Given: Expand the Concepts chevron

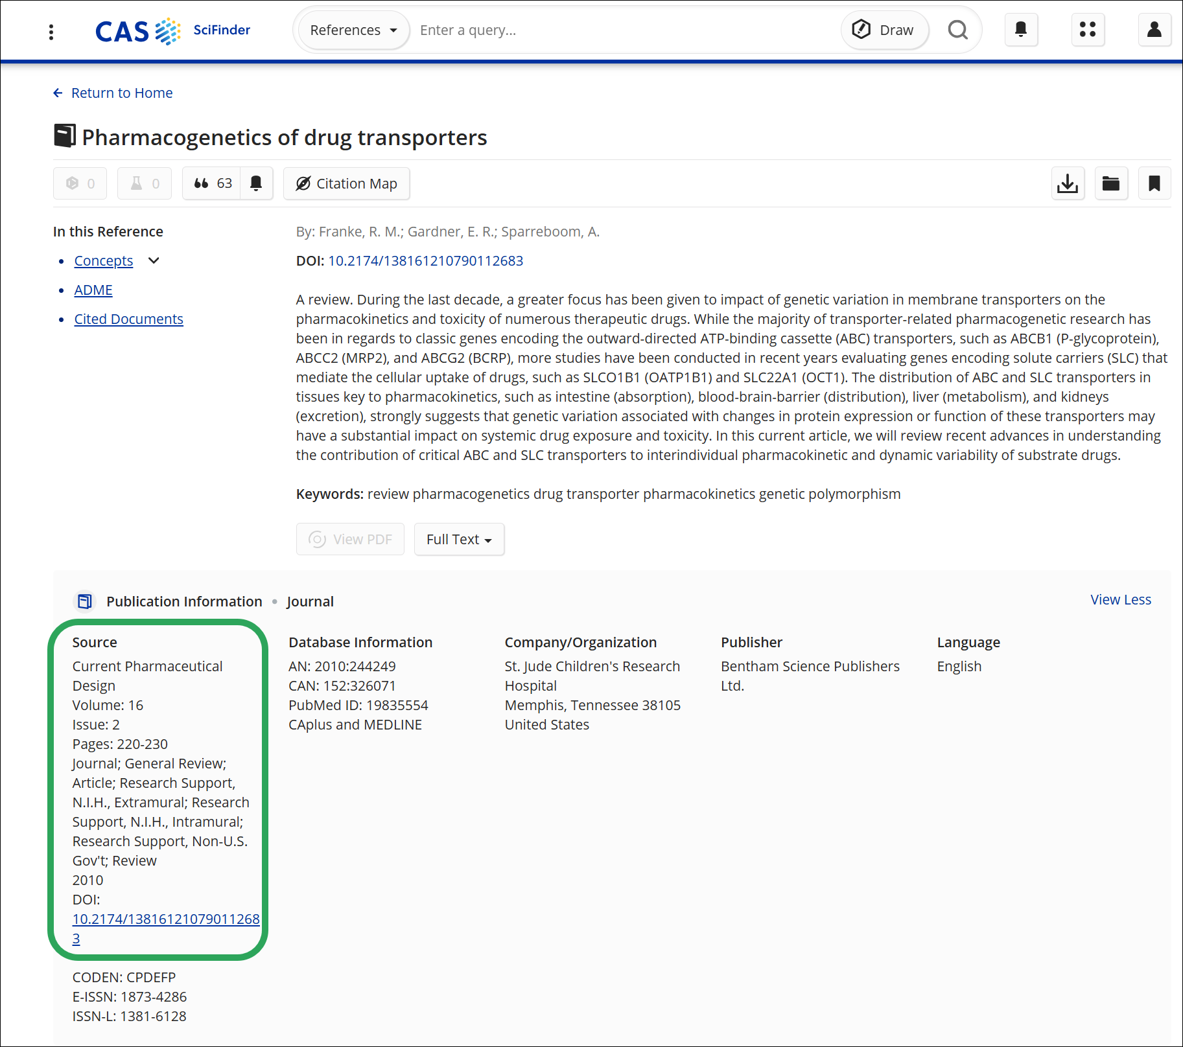Looking at the screenshot, I should [154, 260].
